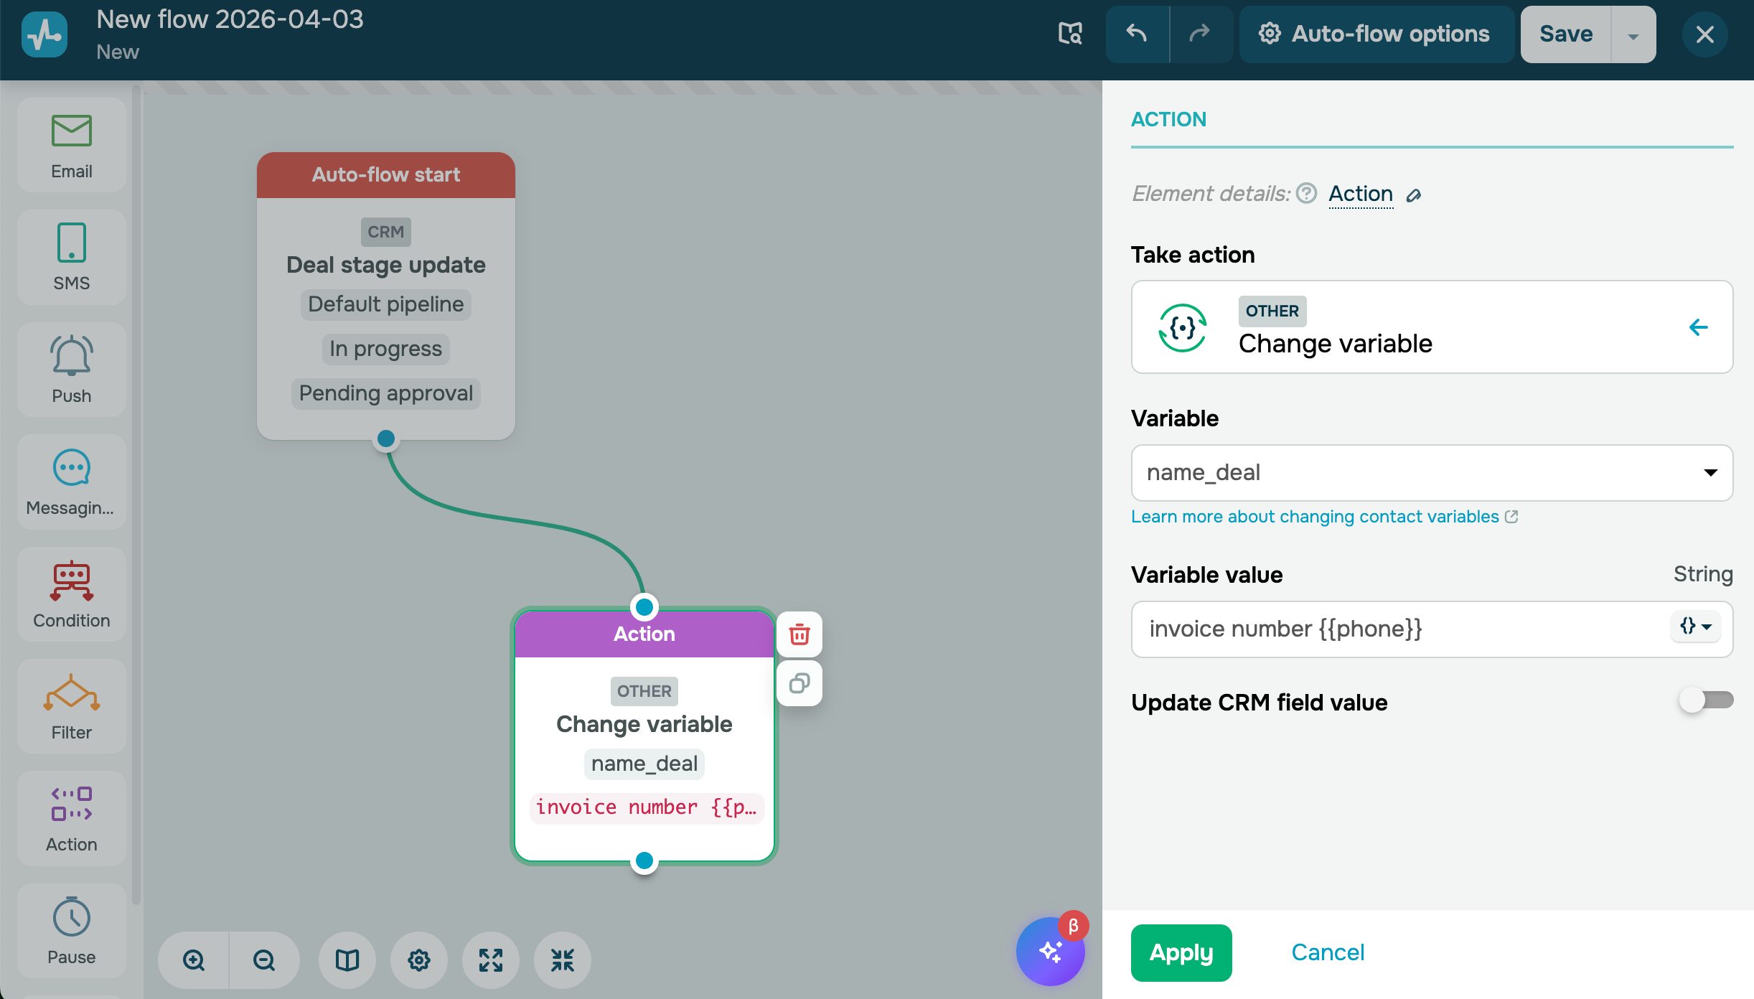1754x999 pixels.
Task: Click the Variable value input field
Action: coord(1399,629)
